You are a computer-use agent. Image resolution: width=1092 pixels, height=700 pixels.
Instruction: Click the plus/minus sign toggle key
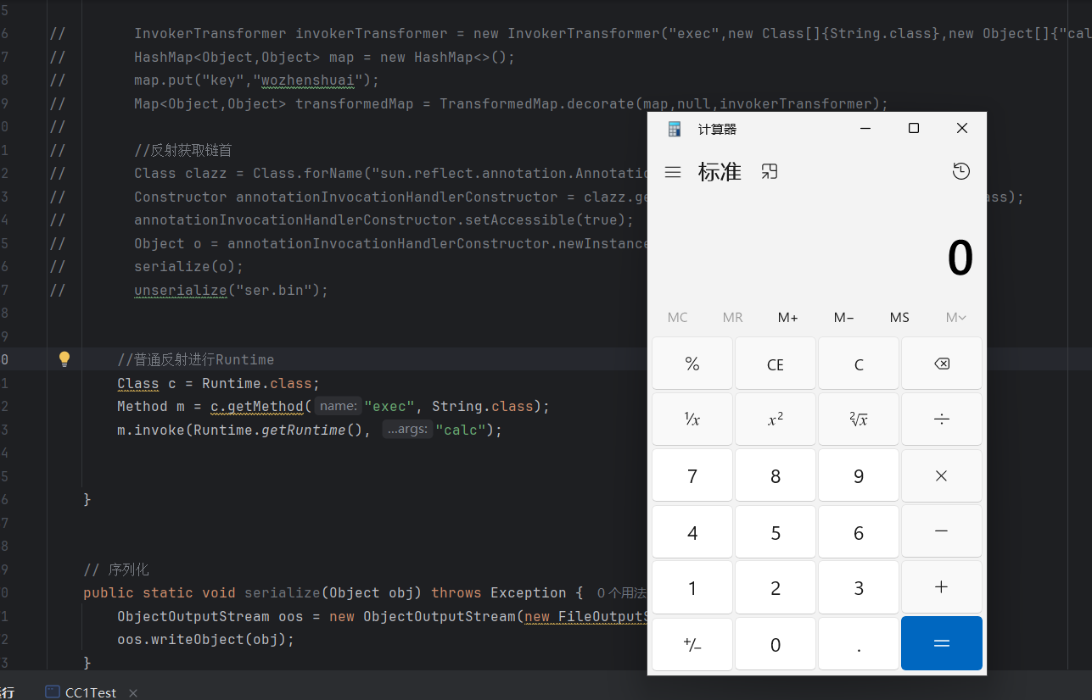[692, 644]
